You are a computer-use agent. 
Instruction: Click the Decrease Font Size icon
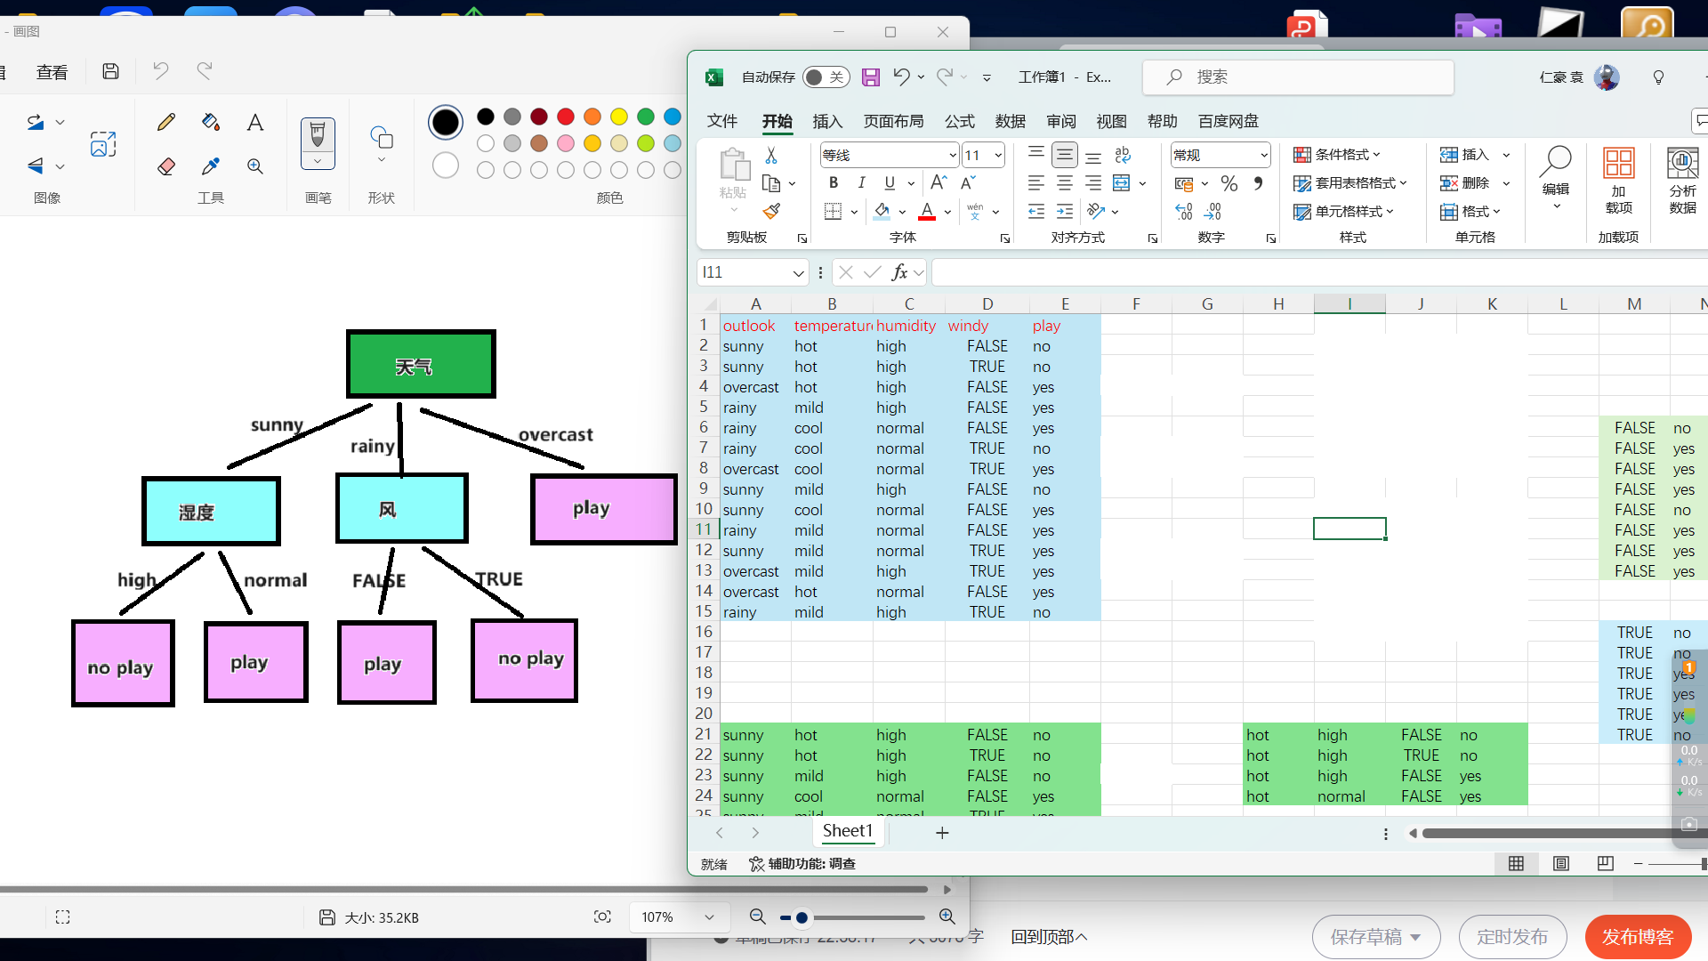pos(969,182)
